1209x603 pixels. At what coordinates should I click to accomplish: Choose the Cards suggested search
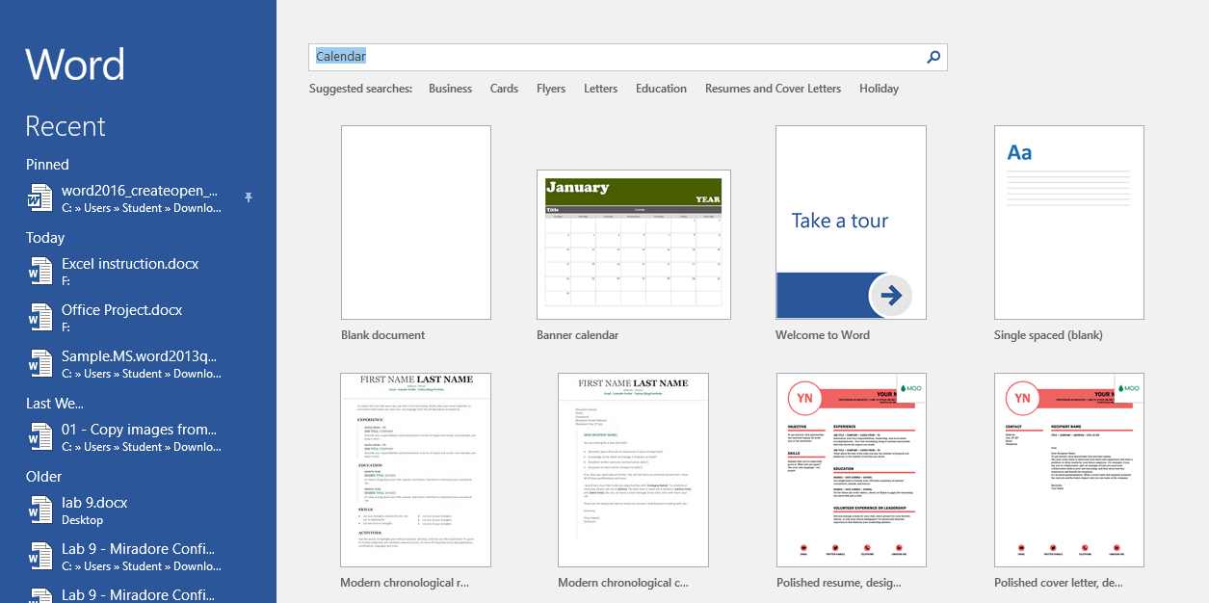(504, 89)
